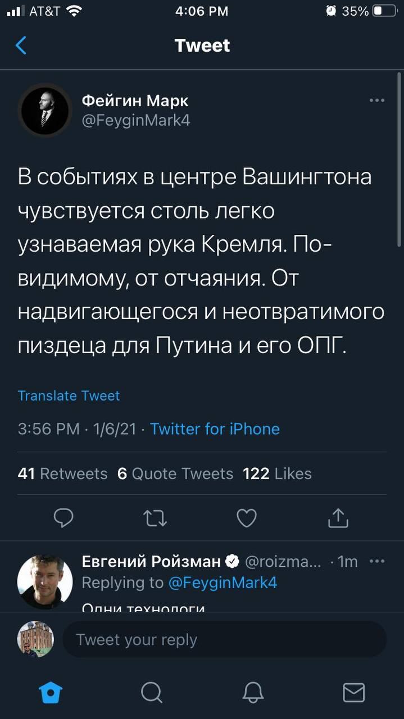Tap the @FeyginMark4 mention in the reply
The image size is (404, 719).
(x=223, y=583)
